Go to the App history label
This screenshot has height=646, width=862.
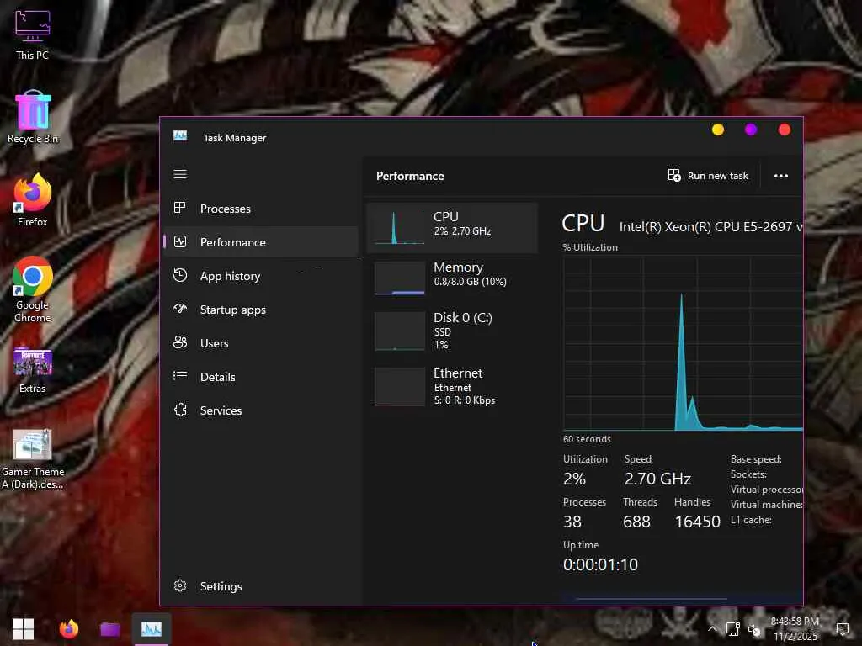pos(231,276)
